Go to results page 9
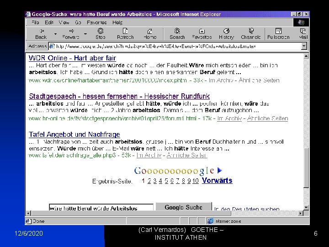Viewport: 329px width, 247px height. pyautogui.click(x=189, y=181)
